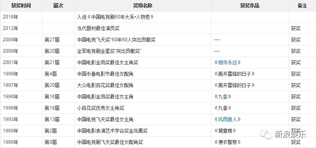
Task: Open the 《相伴永远》 link
Action: (227, 62)
